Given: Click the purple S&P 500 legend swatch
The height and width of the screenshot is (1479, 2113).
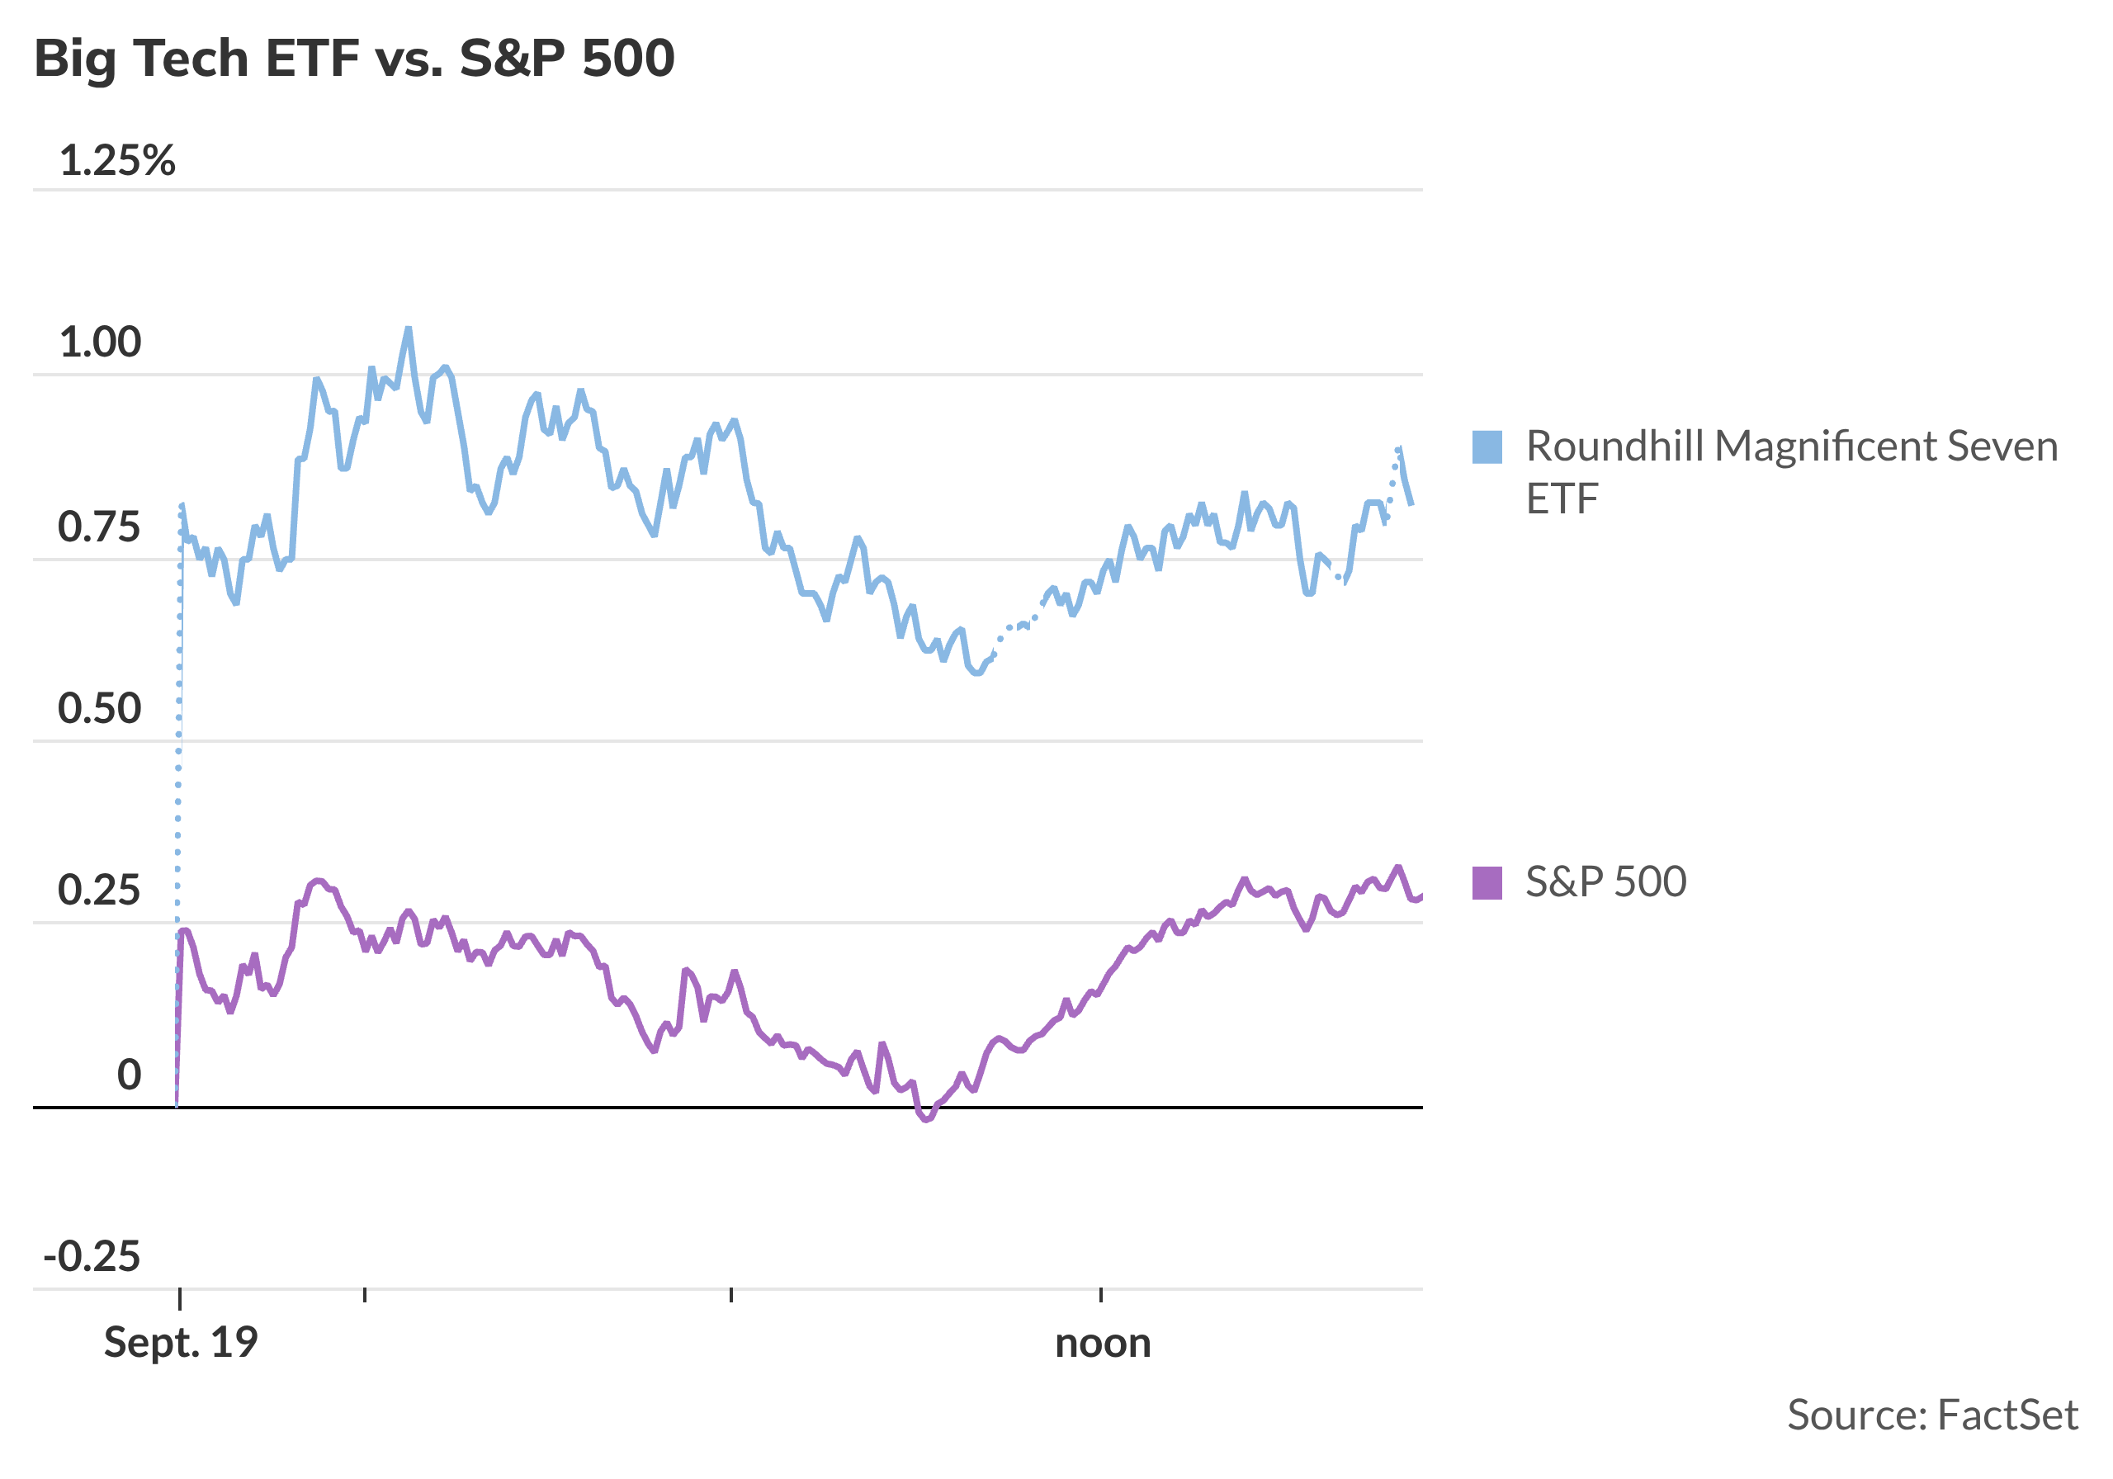Looking at the screenshot, I should pyautogui.click(x=1487, y=882).
